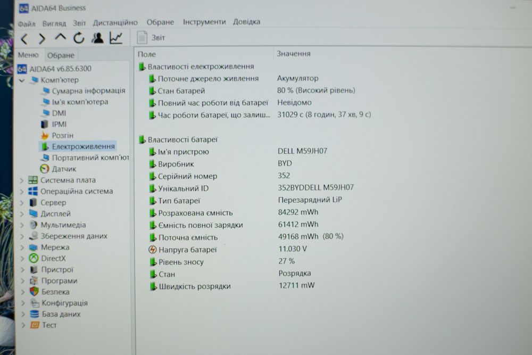Expand the DirectX node
The height and width of the screenshot is (355, 532).
[22, 259]
